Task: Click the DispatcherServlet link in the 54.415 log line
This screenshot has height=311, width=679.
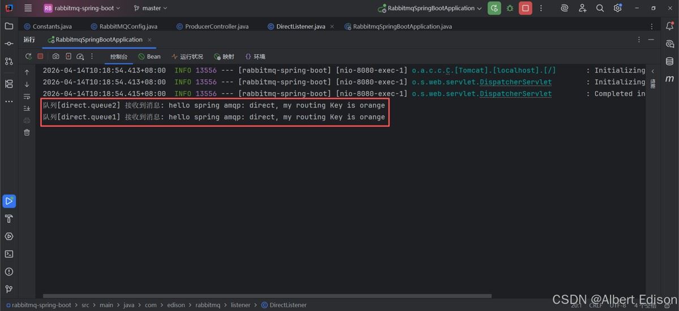Action: (x=515, y=94)
